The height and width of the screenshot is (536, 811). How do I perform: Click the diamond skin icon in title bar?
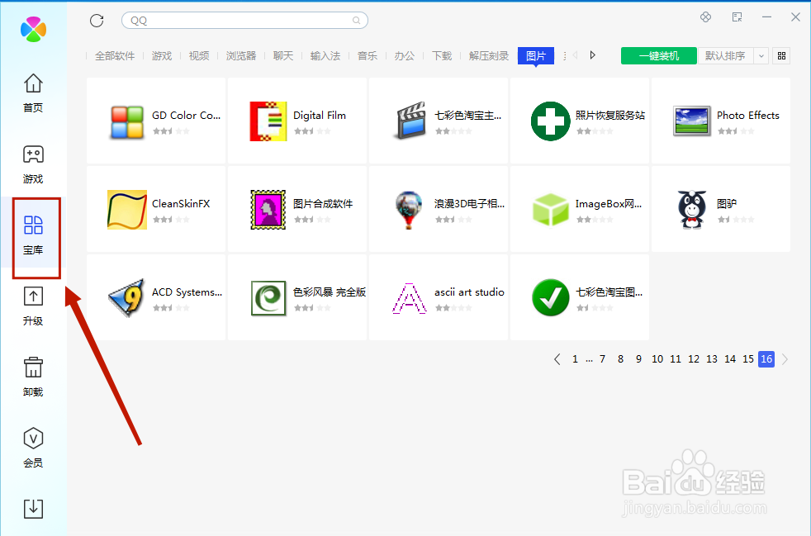coord(705,17)
